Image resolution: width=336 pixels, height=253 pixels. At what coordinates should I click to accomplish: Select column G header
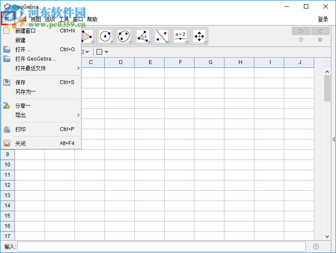(210, 62)
